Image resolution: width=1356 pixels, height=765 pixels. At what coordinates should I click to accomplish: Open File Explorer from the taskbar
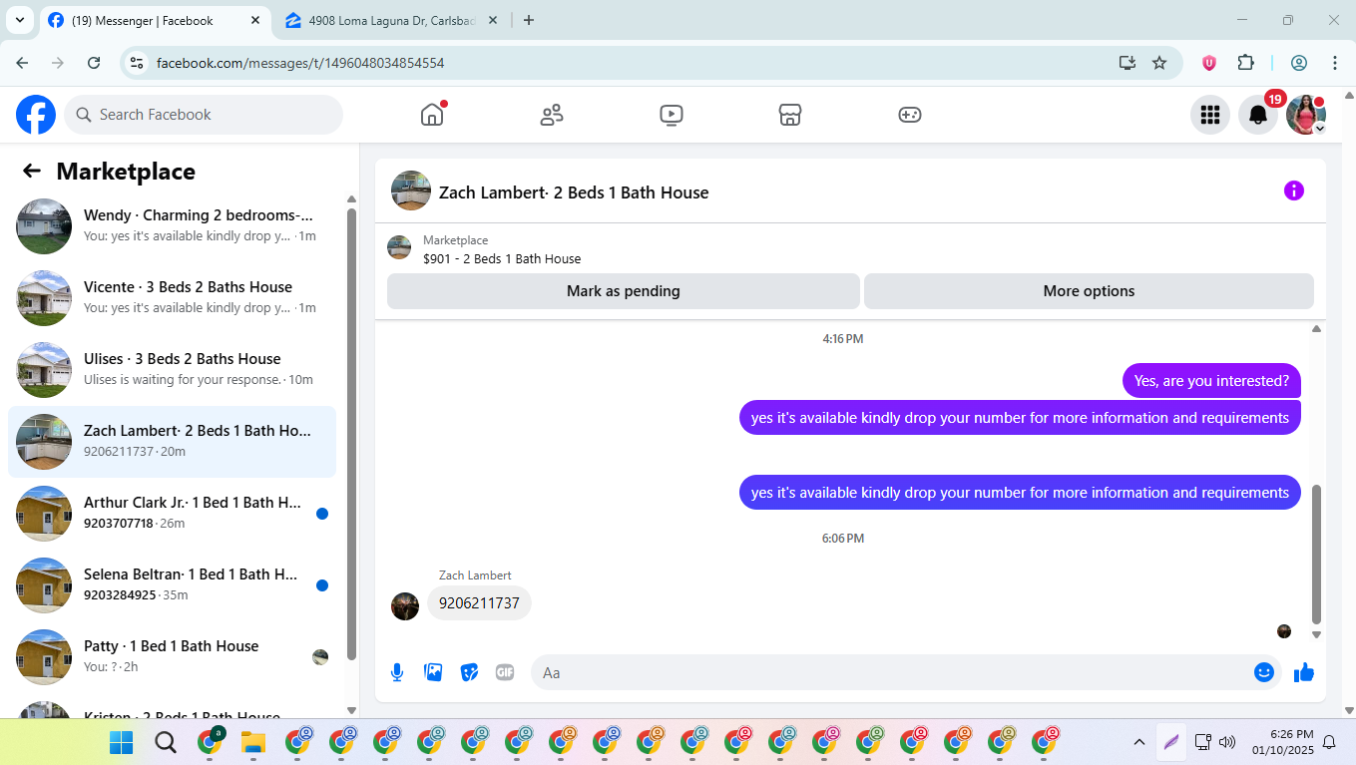coord(252,742)
